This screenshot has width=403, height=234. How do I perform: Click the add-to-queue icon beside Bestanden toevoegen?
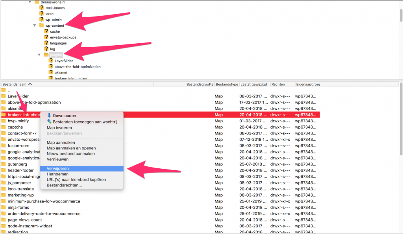click(x=49, y=122)
